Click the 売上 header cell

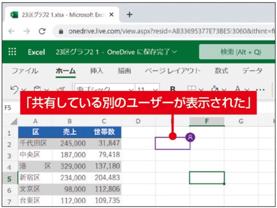point(69,132)
